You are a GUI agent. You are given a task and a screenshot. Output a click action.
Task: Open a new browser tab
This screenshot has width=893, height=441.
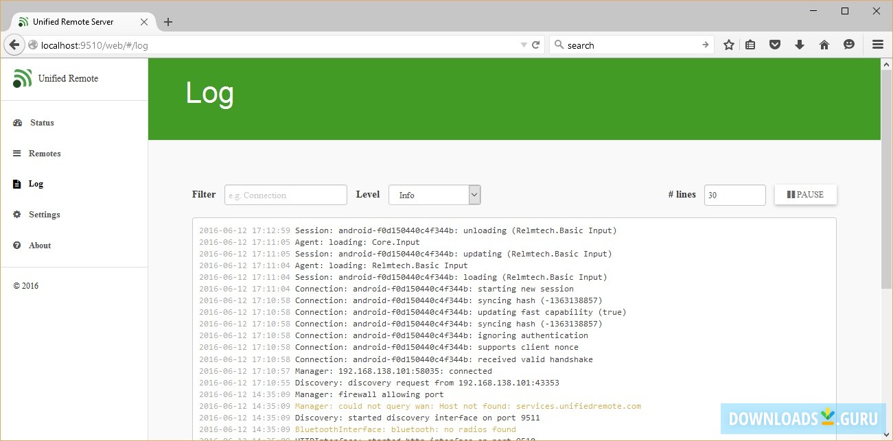point(168,21)
